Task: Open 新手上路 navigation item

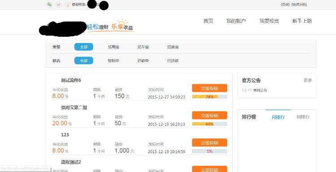Action: (x=302, y=21)
